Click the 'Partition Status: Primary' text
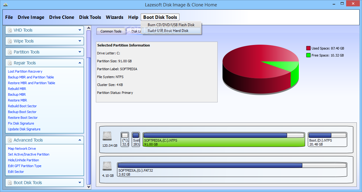The image size is (362, 192). pos(115,93)
